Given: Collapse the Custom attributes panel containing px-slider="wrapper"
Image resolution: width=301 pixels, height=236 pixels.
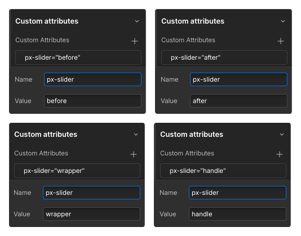Looking at the screenshot, I should (x=136, y=134).
